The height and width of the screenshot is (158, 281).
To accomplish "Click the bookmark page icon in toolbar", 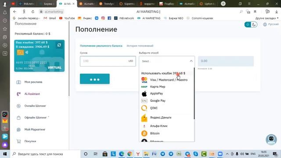I will [255, 12].
